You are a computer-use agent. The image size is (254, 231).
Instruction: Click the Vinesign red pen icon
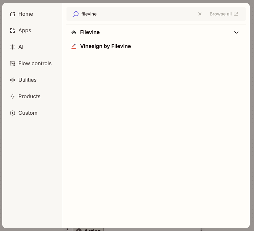click(73, 46)
